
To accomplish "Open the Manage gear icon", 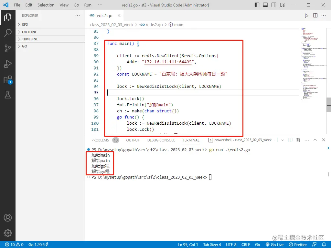I will click(8, 233).
